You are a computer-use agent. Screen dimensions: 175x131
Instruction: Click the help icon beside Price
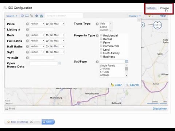click(27, 24)
